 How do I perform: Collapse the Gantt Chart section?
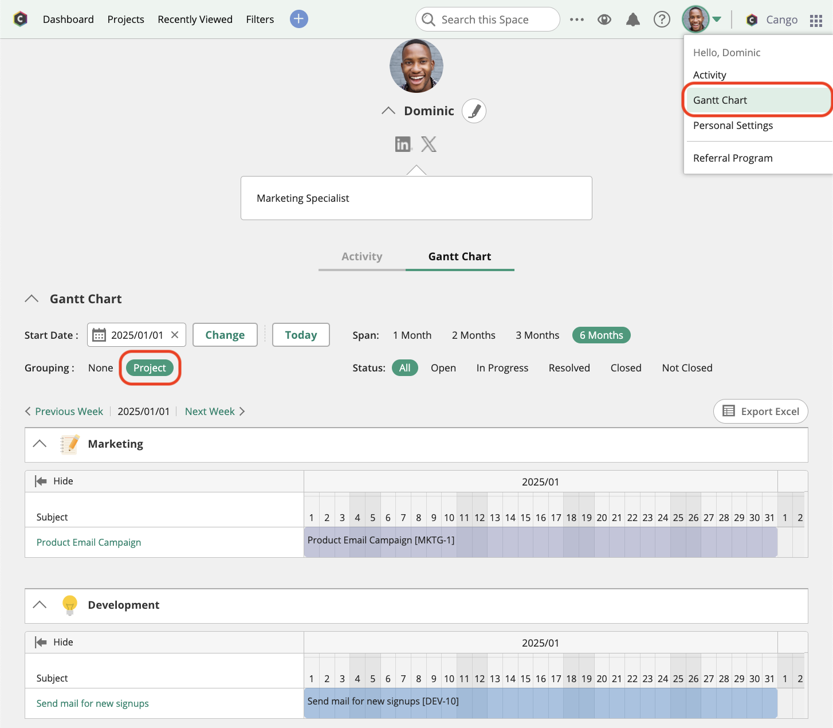pos(32,299)
